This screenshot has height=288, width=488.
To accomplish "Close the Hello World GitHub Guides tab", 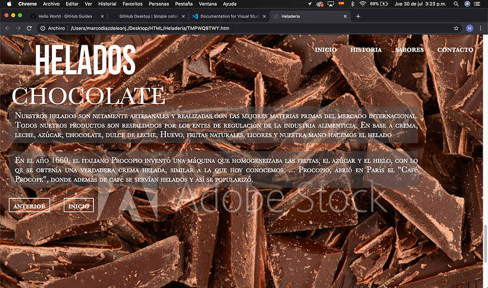I will (x=102, y=17).
